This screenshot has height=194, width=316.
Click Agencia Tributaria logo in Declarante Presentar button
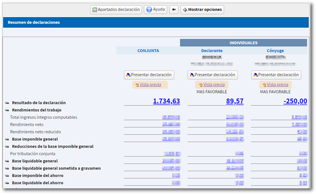[x=192, y=75]
